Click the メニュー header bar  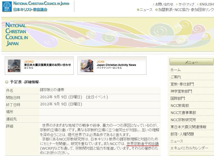coord(192,62)
